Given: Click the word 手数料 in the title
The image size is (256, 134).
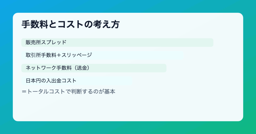Looking at the screenshot, I should 35,24.
